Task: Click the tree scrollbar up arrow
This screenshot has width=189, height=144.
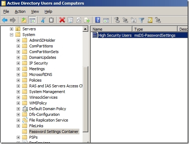Action: coord(85,29)
